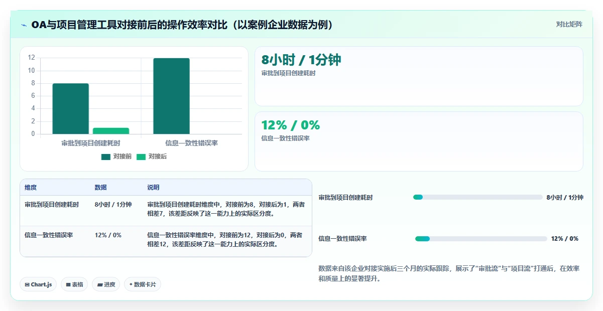Select the 数据卡片 chip
Viewport: 603px width, 311px height.
click(x=143, y=284)
